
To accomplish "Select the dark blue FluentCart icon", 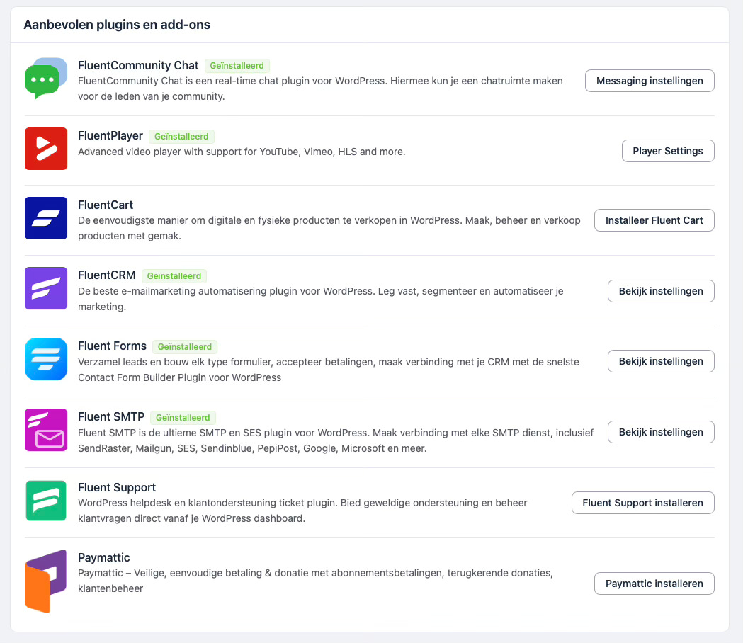I will [46, 218].
